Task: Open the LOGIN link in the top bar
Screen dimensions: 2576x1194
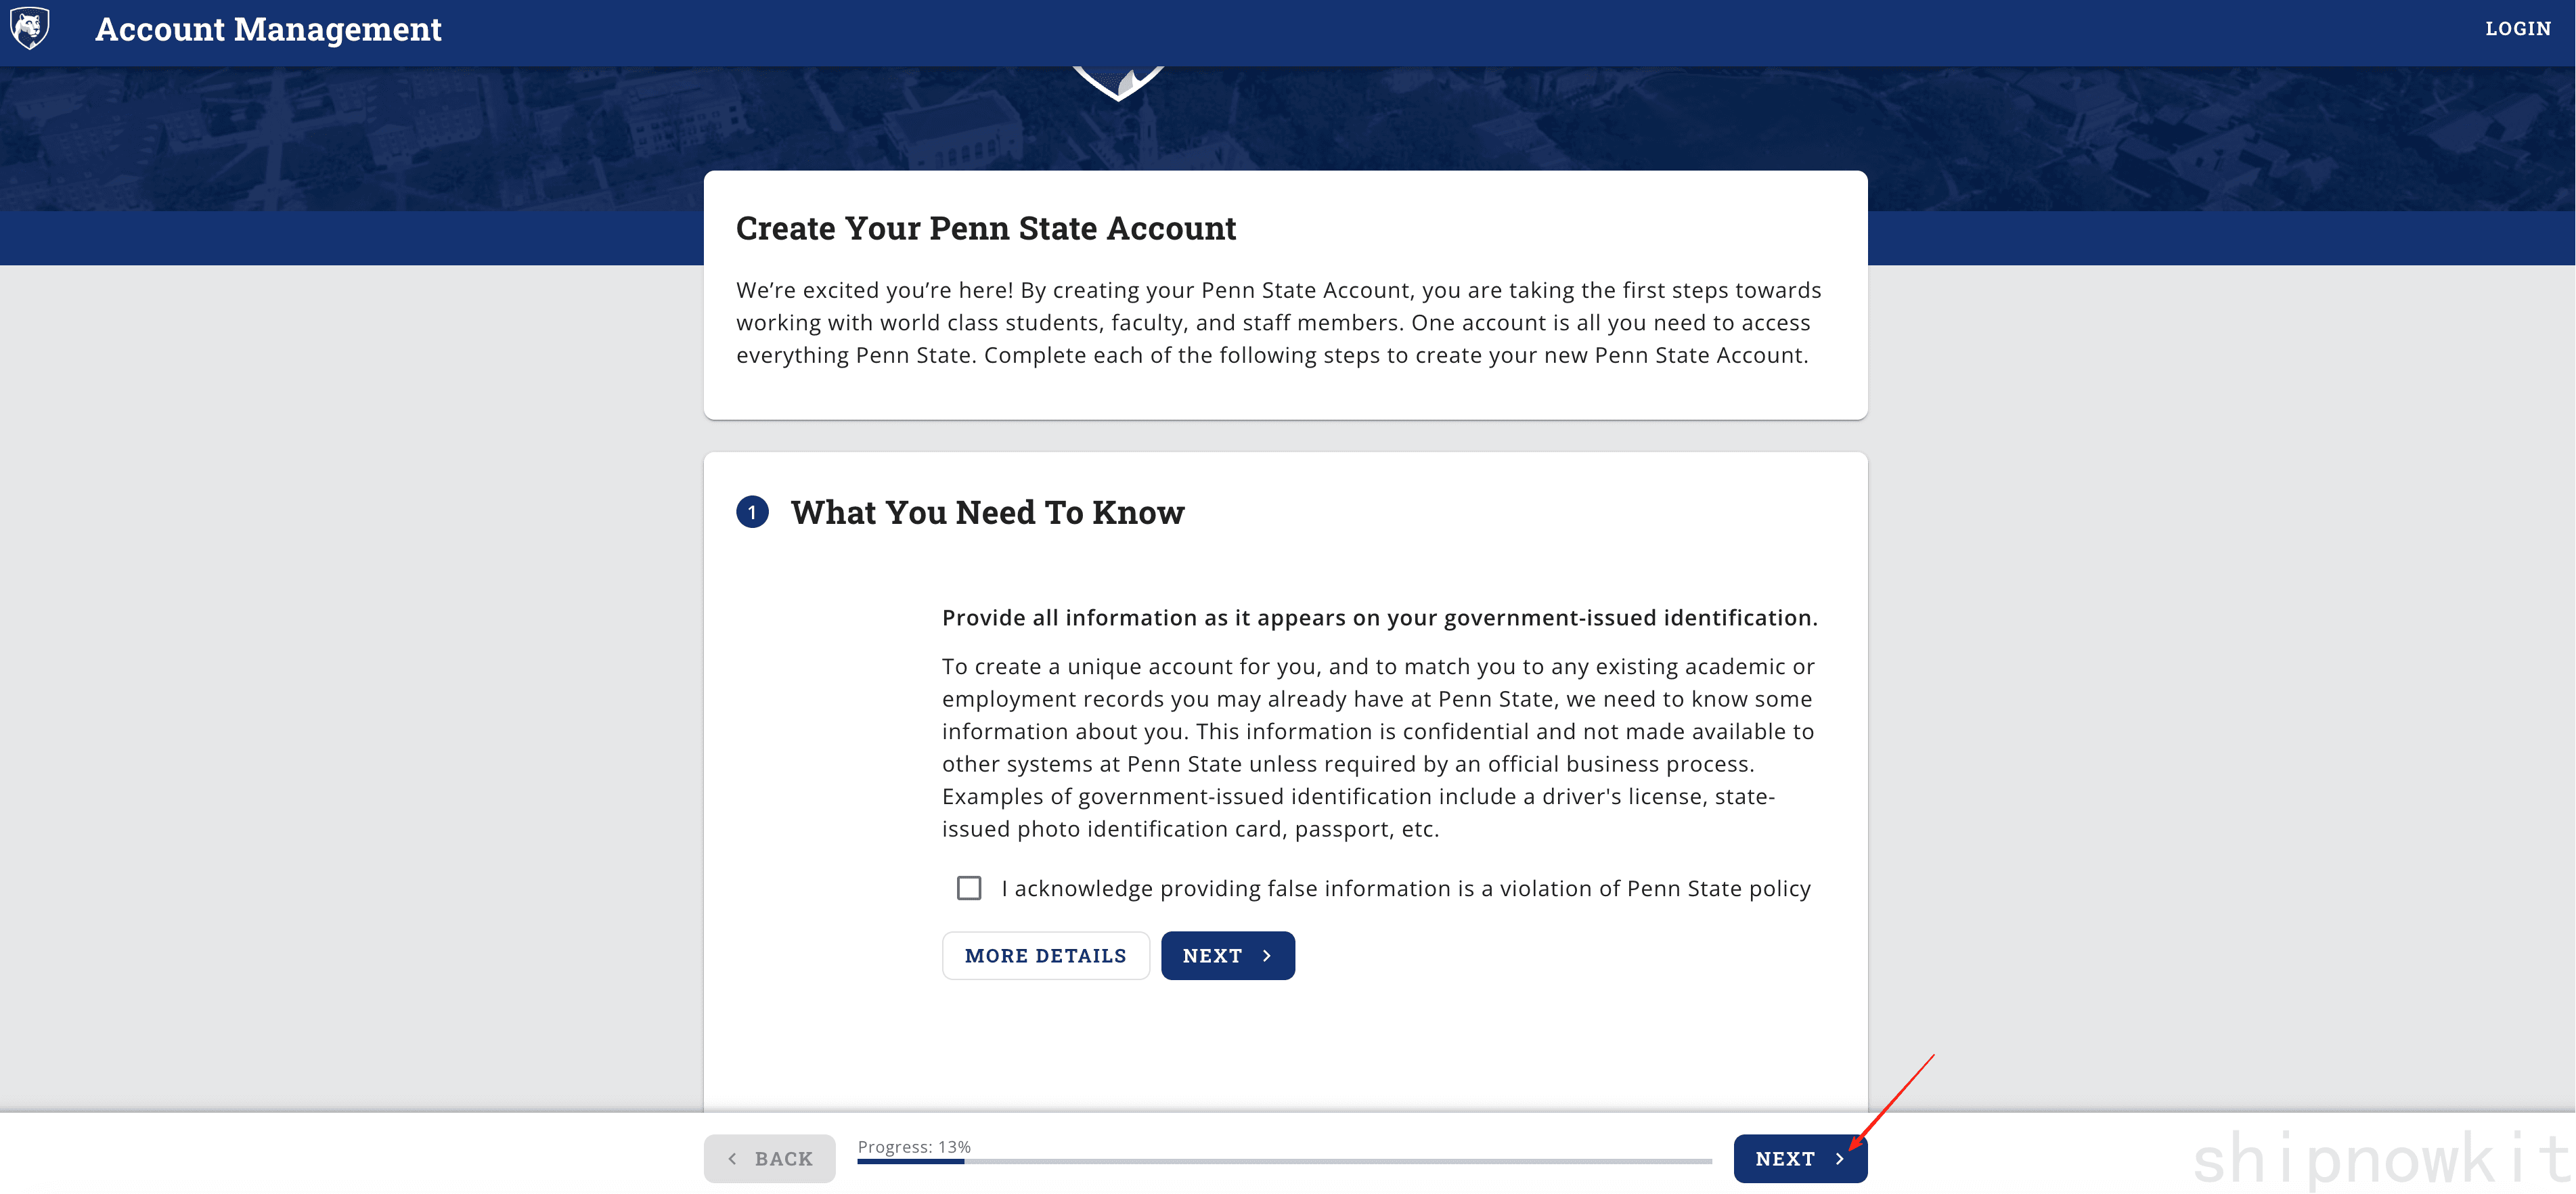Action: point(2517,29)
